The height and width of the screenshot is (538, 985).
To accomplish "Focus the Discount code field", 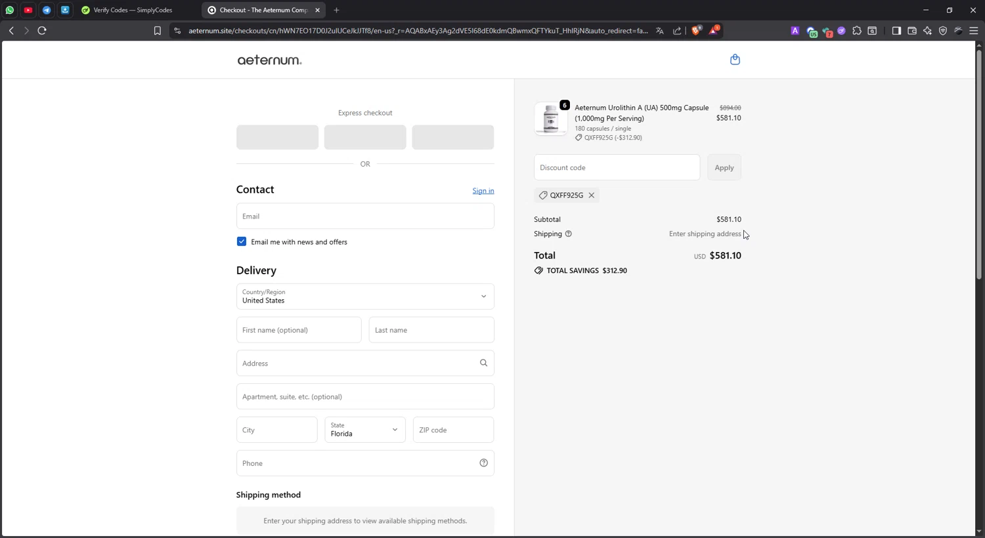I will click(617, 168).
